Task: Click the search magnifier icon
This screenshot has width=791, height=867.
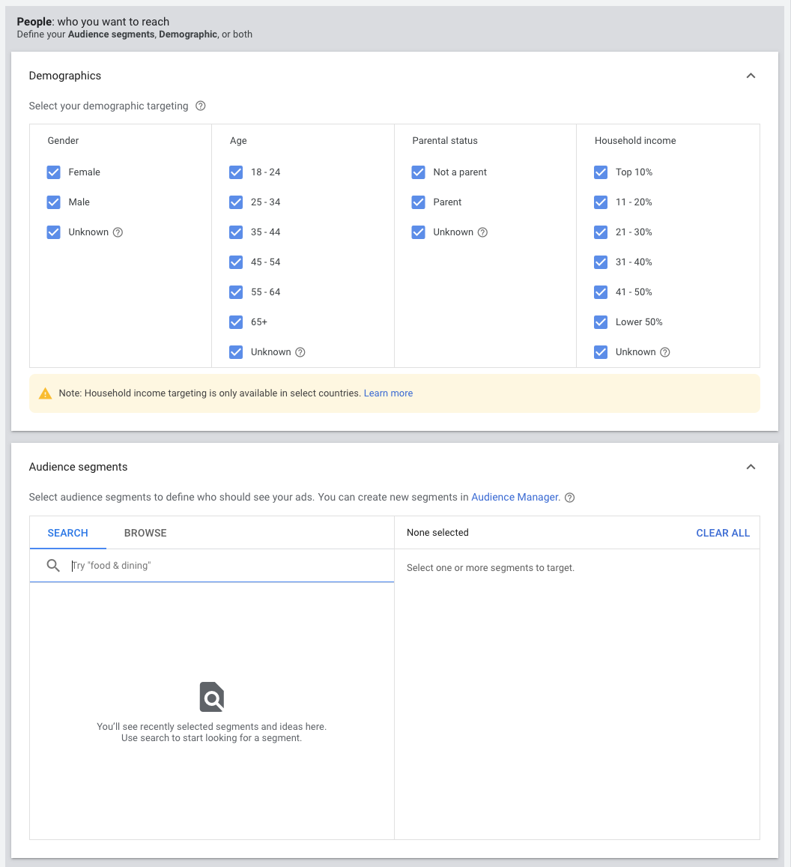Action: coord(53,566)
